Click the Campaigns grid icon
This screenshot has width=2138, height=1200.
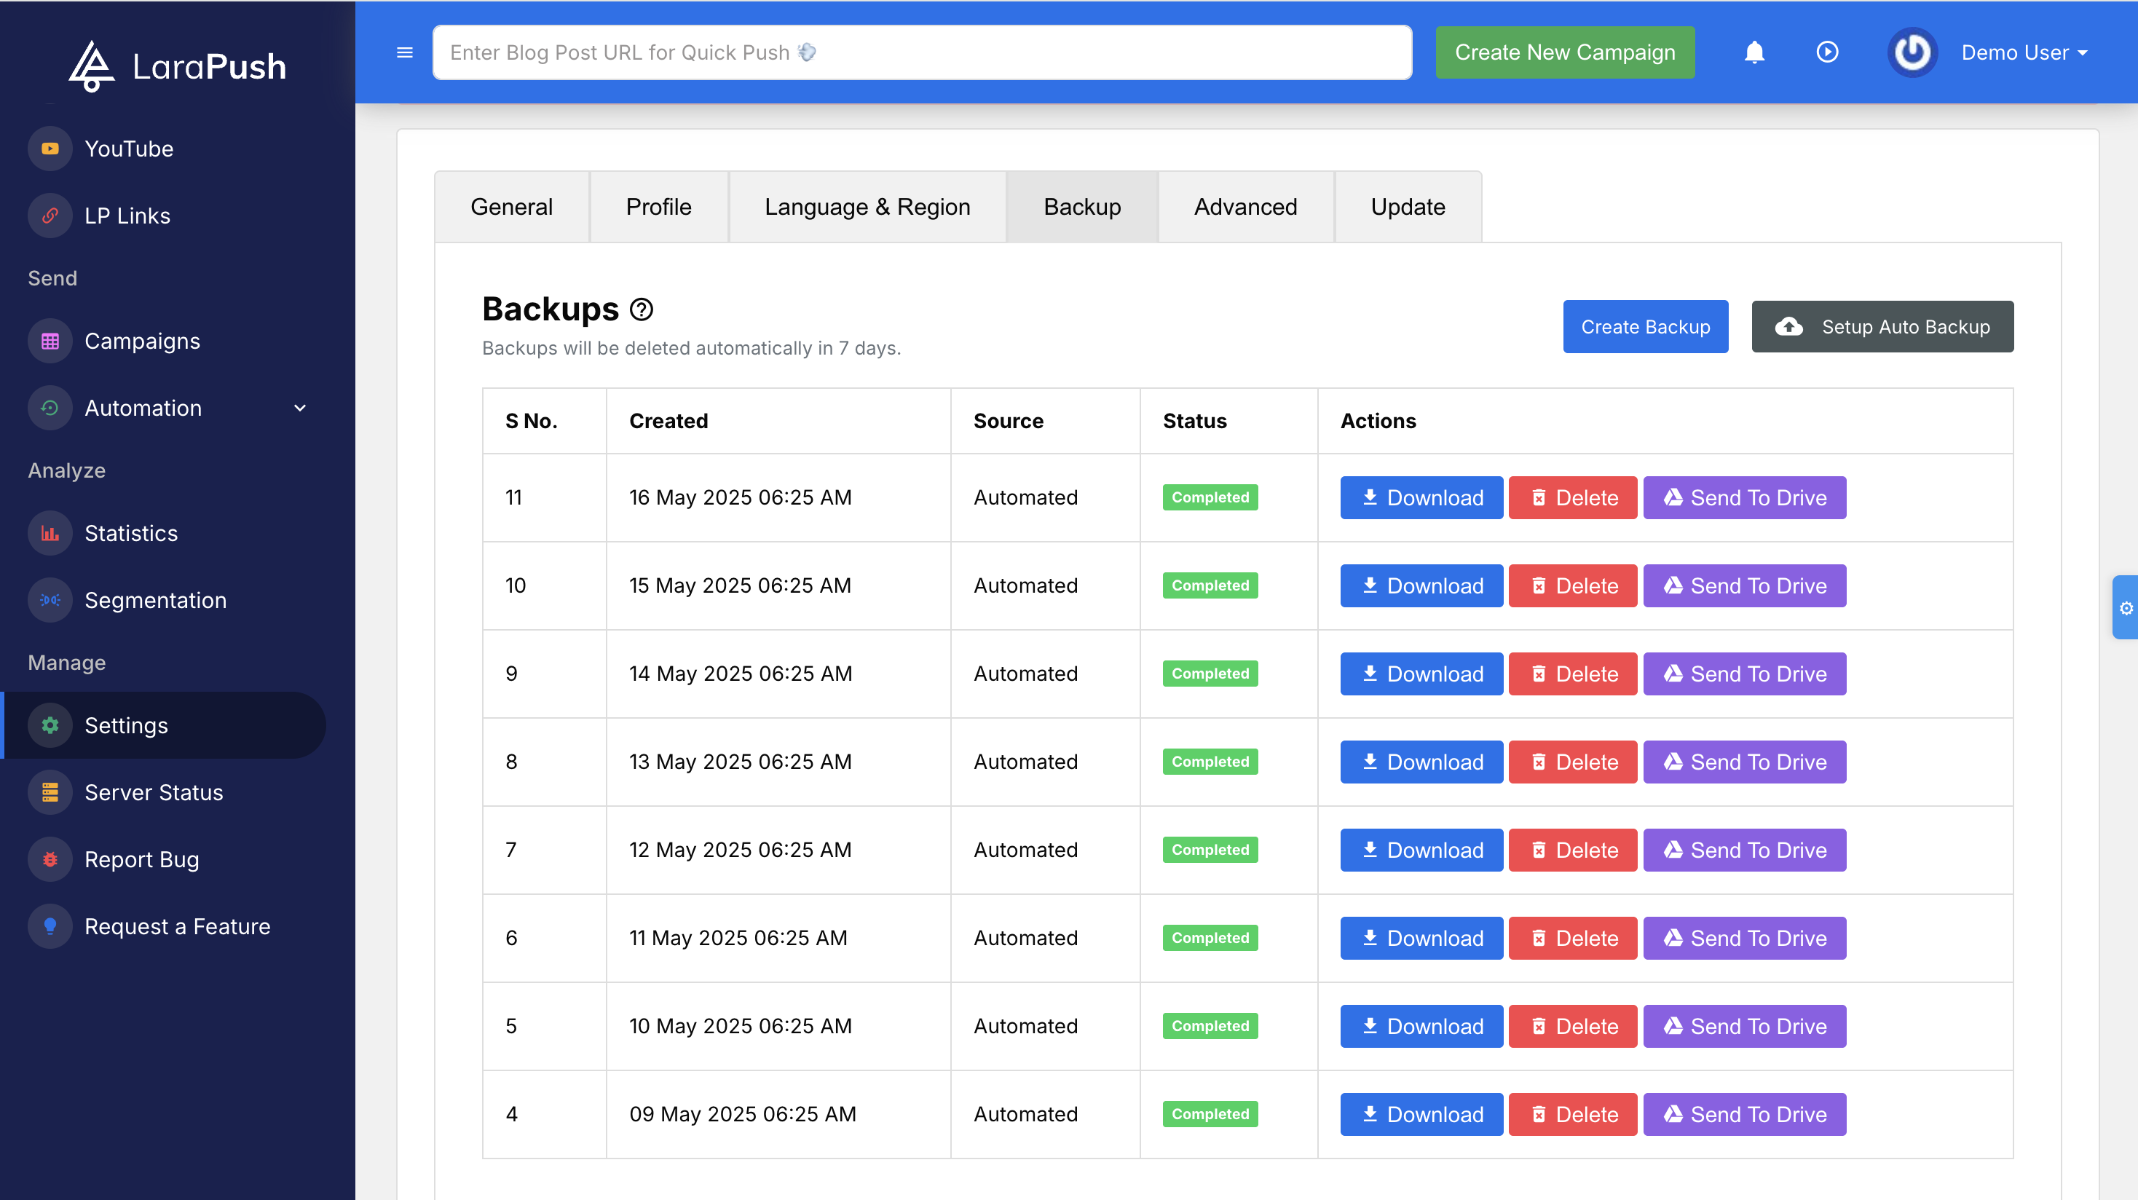[50, 341]
